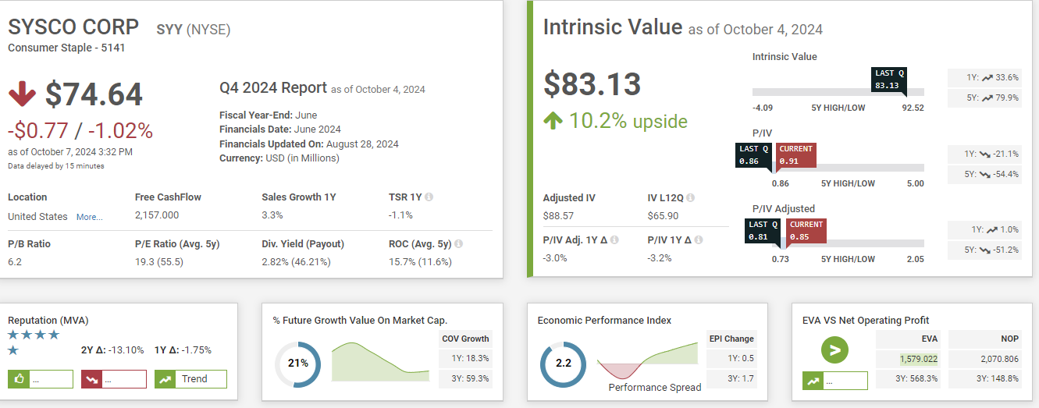Image resolution: width=1039 pixels, height=408 pixels.
Task: Click the $83.13 intrinsic value figure
Action: (592, 84)
